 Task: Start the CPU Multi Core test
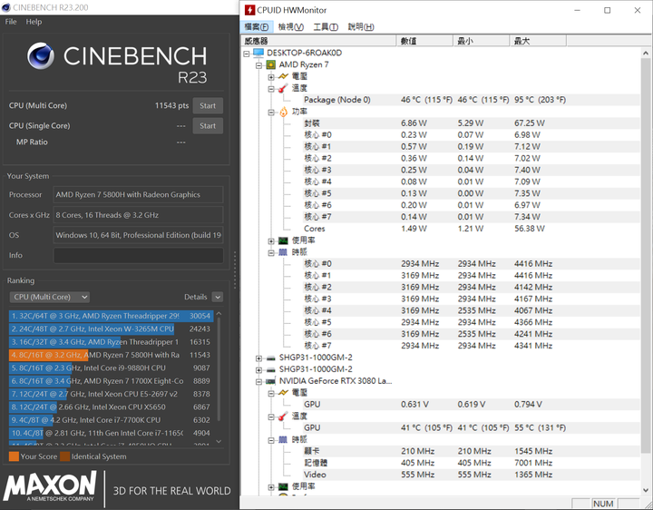pos(208,105)
